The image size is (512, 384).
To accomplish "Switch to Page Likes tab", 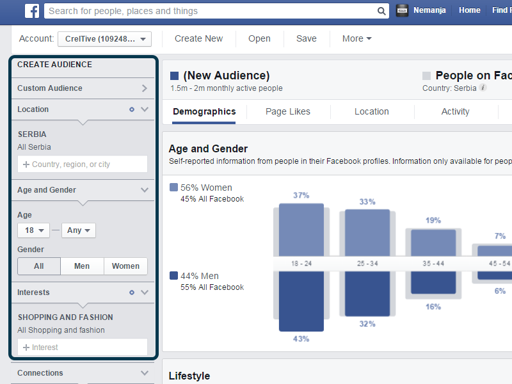I will [288, 111].
